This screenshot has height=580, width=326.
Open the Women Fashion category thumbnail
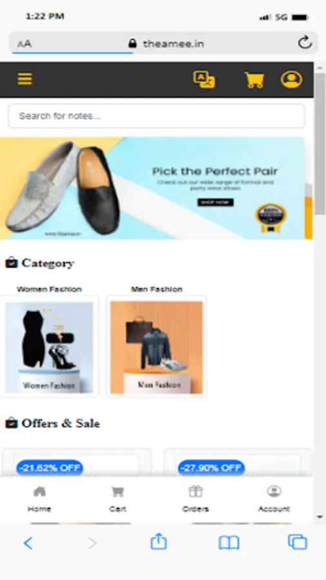tap(49, 347)
